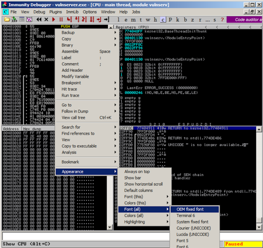The width and height of the screenshot is (263, 248).
Task: Open the call stack 'k' toolbar button
Action: 178,19
